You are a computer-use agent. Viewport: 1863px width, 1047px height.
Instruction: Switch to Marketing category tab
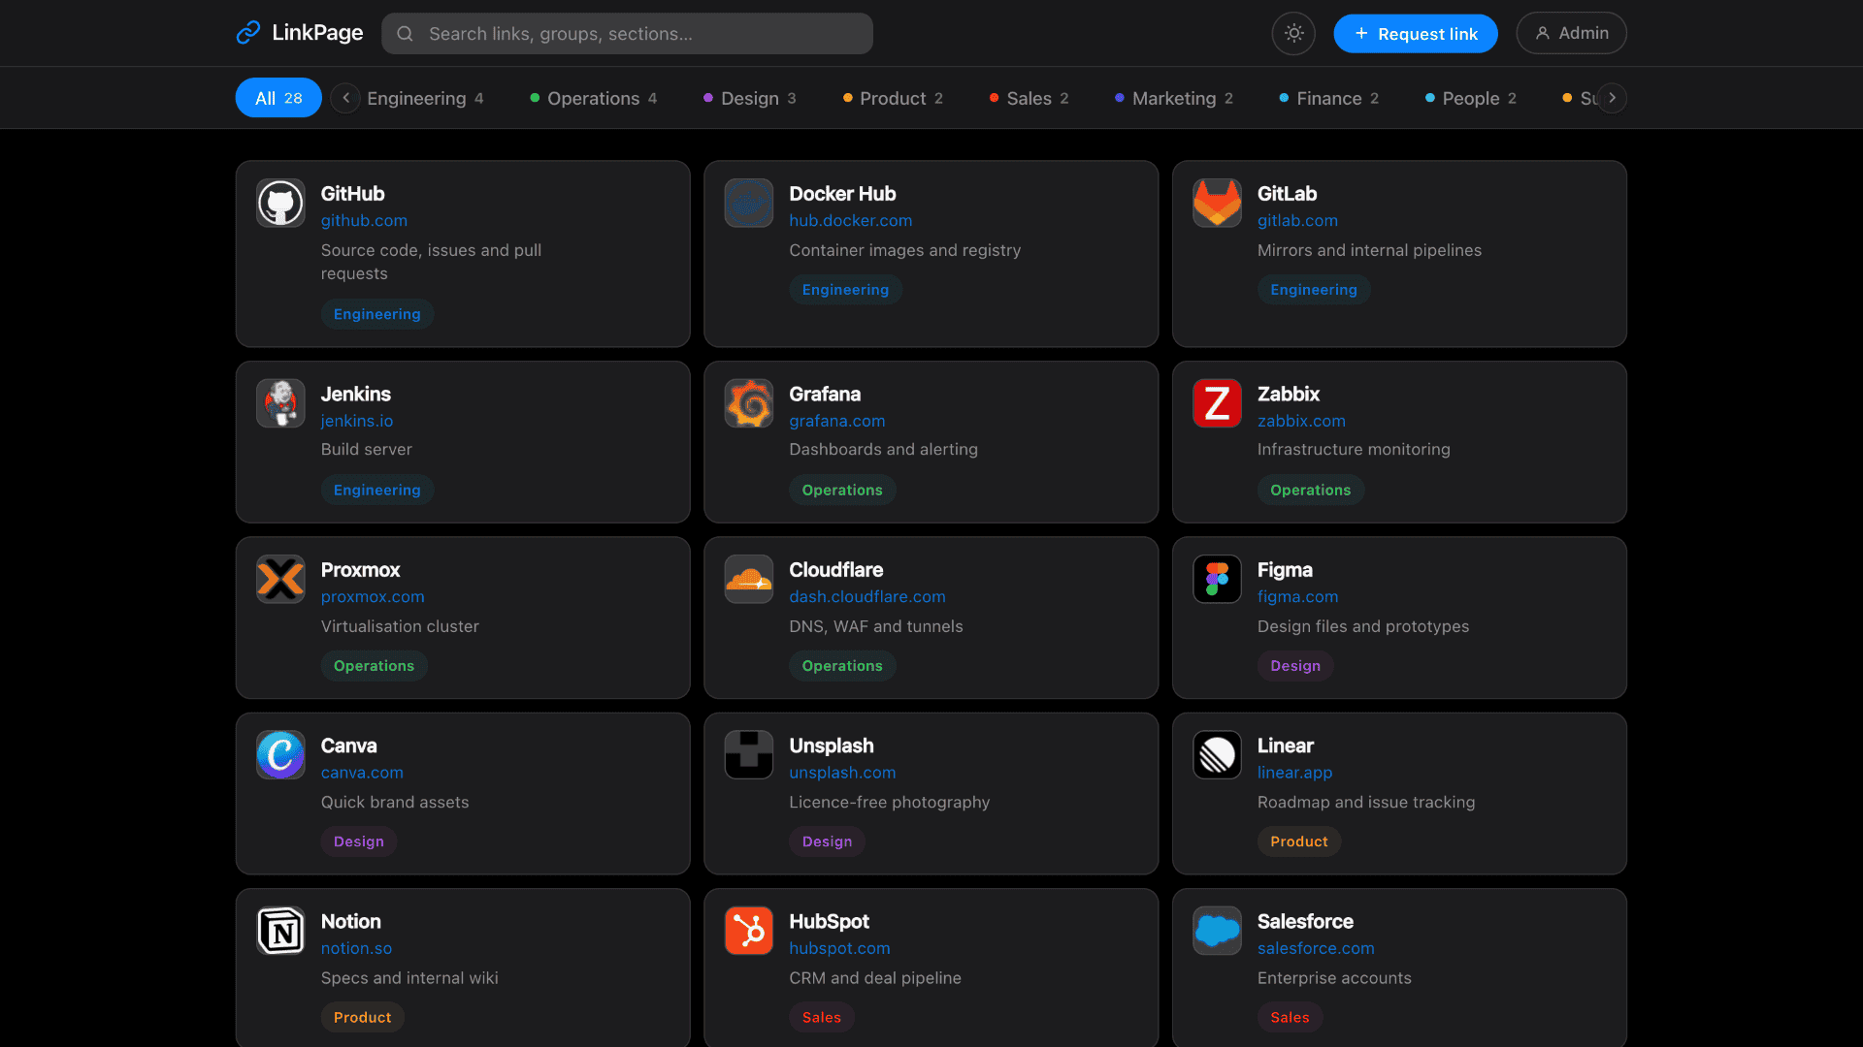(x=1174, y=98)
